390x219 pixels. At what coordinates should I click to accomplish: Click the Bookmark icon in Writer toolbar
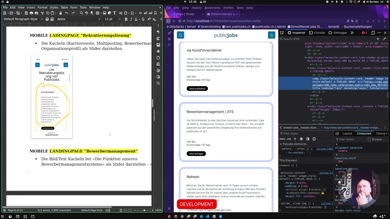[155, 13]
